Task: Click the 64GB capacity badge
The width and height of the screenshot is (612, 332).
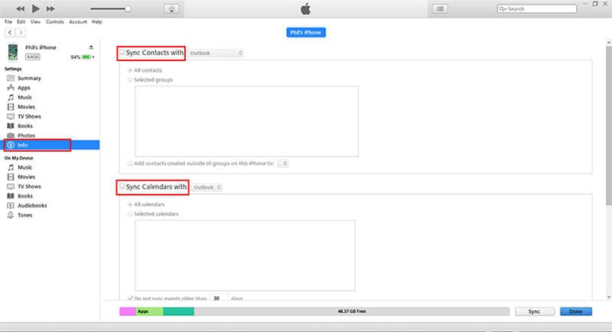Action: (x=32, y=56)
